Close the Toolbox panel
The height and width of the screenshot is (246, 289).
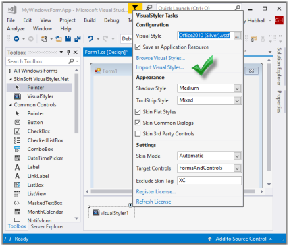pos(76,52)
